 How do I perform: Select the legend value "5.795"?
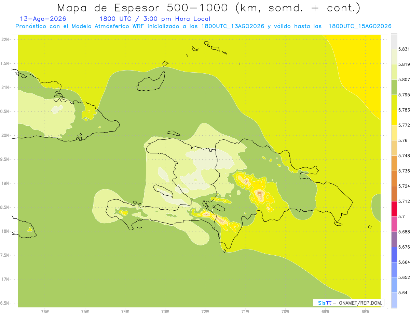(x=404, y=95)
